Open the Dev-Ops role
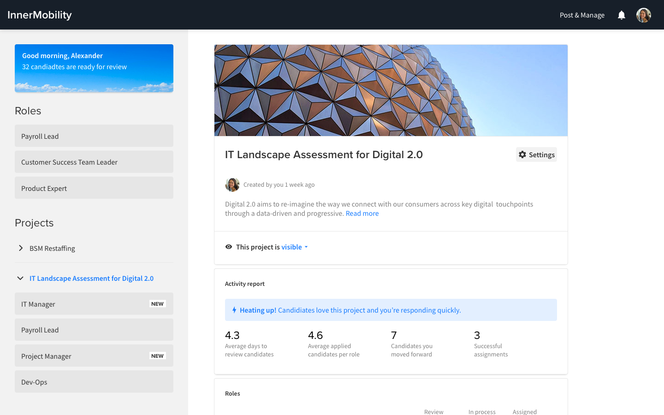664x415 pixels. tap(94, 382)
